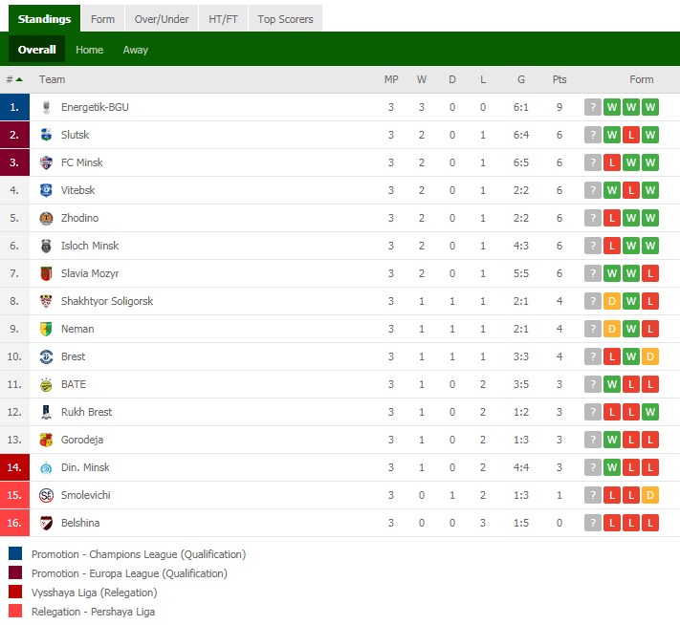Click the BATE team logo icon
680x625 pixels.
46,384
